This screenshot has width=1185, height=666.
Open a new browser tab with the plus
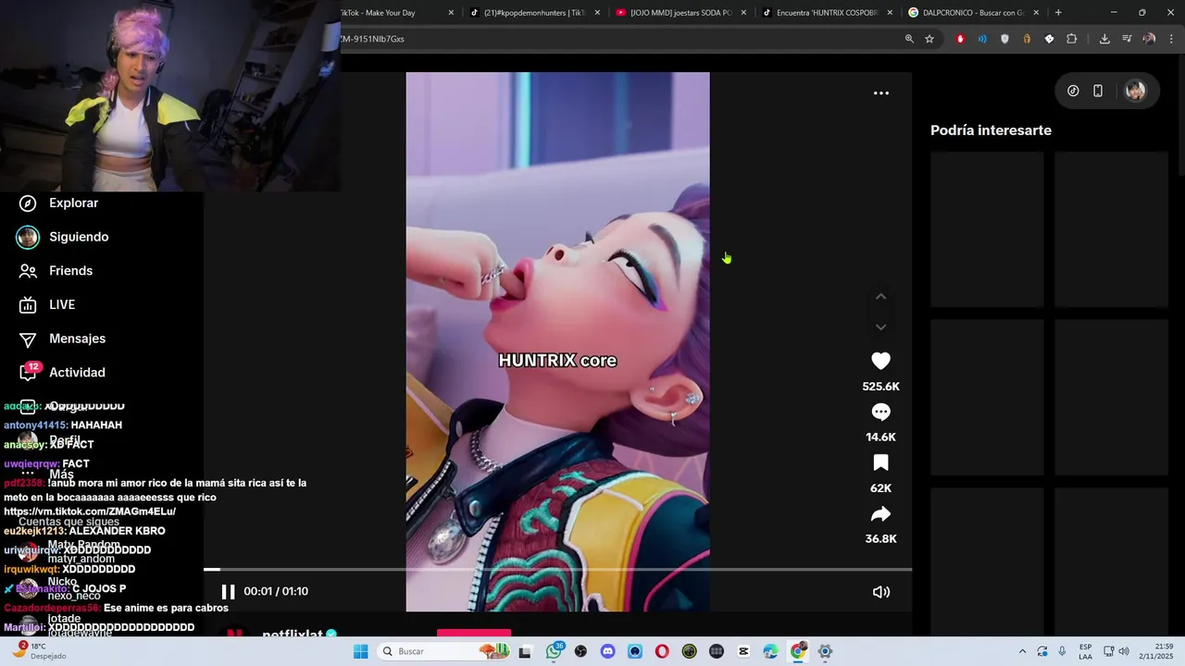pyautogui.click(x=1058, y=12)
